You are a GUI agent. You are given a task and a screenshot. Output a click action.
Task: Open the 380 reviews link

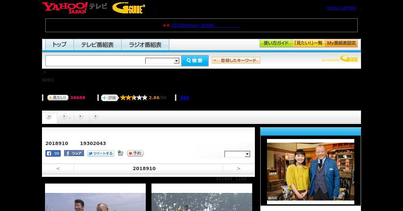point(184,98)
